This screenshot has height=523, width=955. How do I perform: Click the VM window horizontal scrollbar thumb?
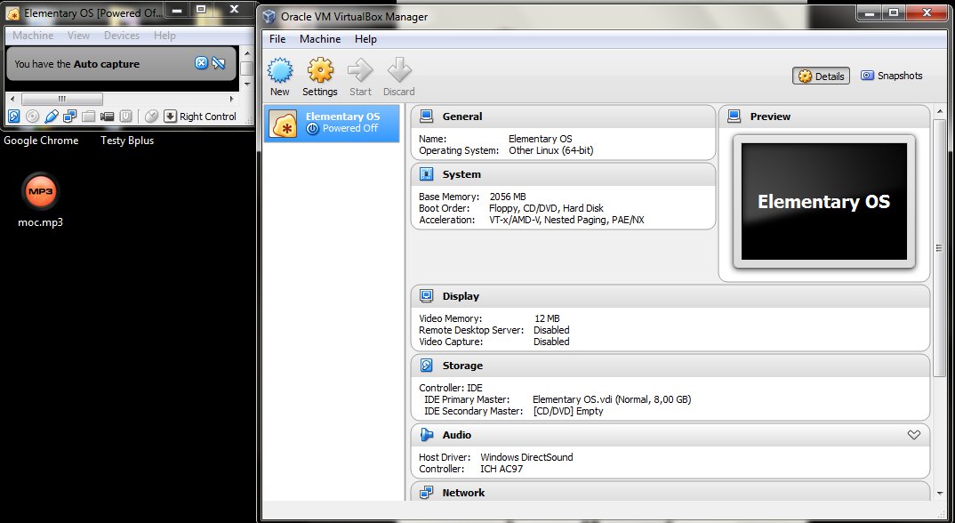62,99
